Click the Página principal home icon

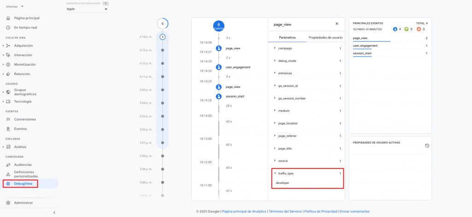[8, 18]
